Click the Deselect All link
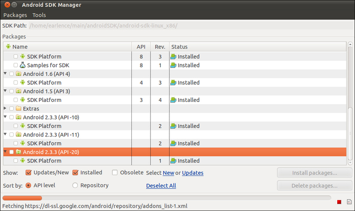The width and height of the screenshot is (355, 211). pos(161,186)
